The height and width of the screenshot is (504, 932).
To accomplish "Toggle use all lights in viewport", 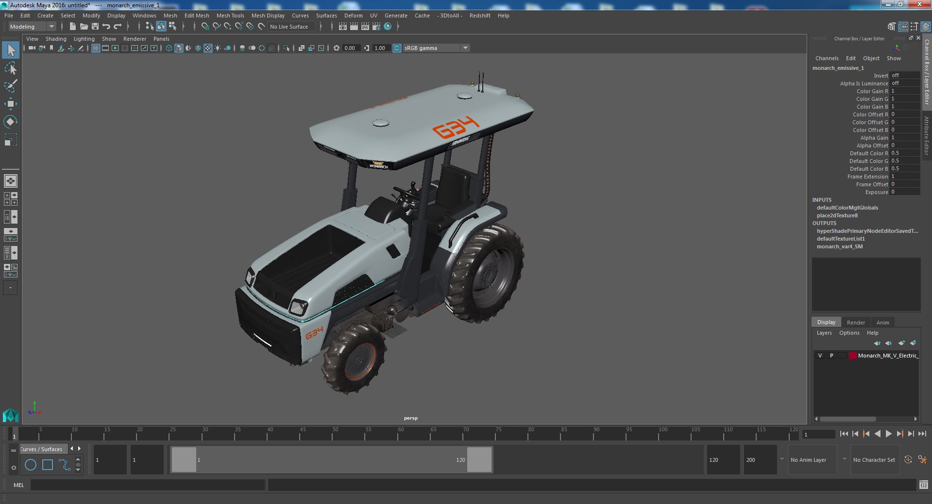I will pos(218,48).
